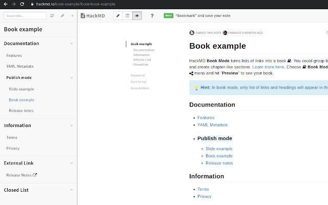Open Slide example in the sidebar
Viewport: 328px width, 205px height.
[22, 89]
